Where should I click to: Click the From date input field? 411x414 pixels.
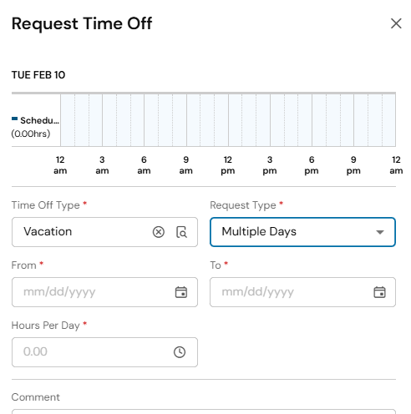pyautogui.click(x=104, y=292)
